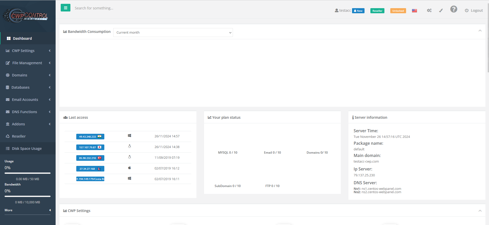Toggle the green hamburger sidebar button
The height and width of the screenshot is (225, 489).
pyautogui.click(x=66, y=8)
